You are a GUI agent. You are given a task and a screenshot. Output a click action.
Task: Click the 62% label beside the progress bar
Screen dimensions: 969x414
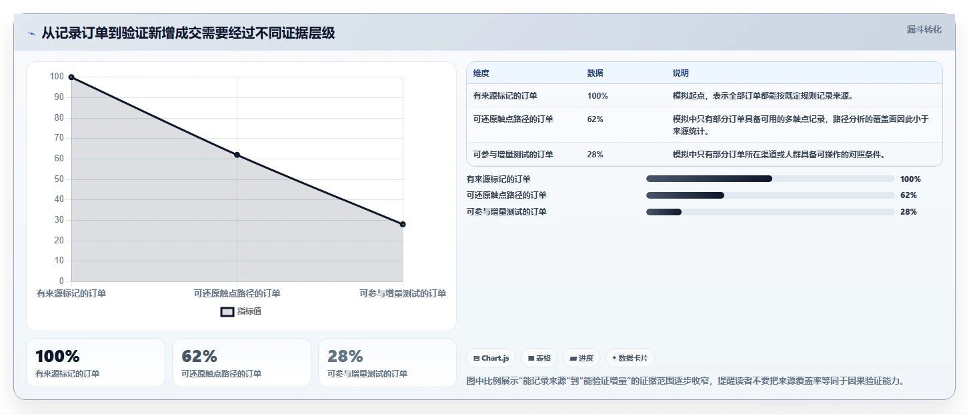(908, 195)
